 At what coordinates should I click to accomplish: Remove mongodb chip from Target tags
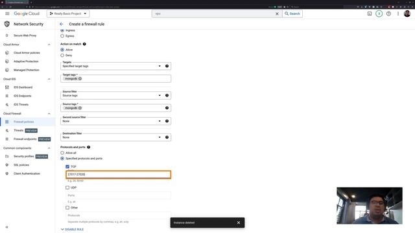[x=80, y=79]
